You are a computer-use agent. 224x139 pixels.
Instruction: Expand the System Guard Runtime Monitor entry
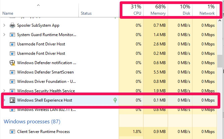pos(4,35)
